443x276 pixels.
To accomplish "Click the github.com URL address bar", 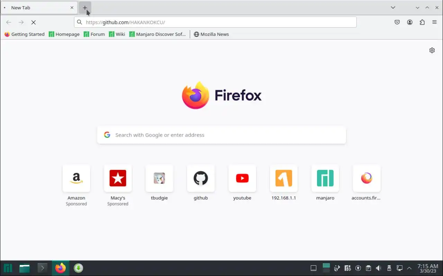I will tap(215, 22).
